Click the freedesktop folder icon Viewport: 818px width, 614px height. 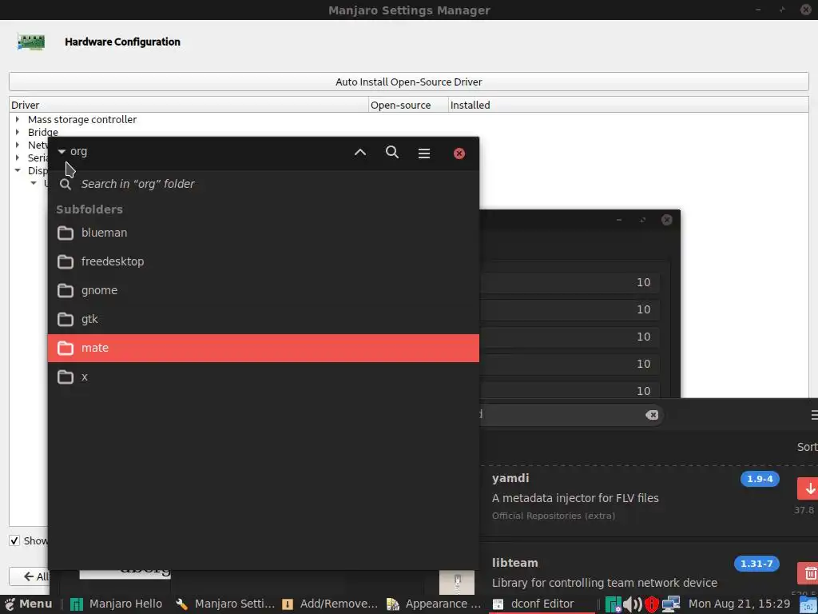point(66,261)
